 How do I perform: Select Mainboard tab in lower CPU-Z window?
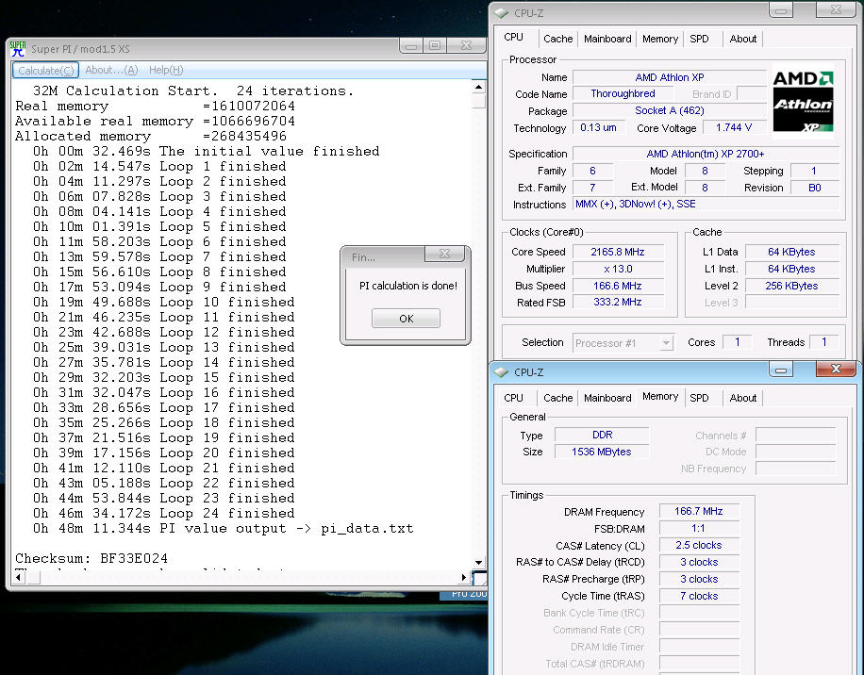[607, 398]
